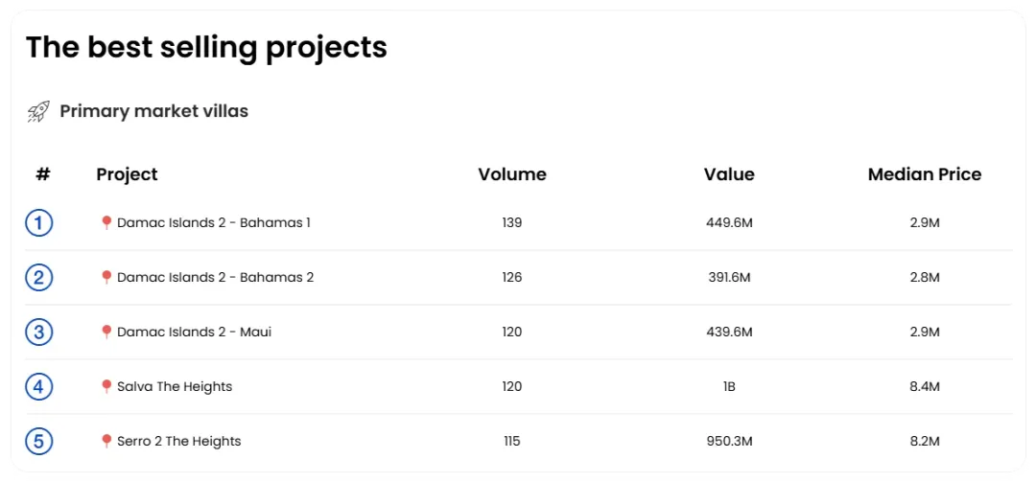Open the Damac Islands 2 - Bahamas 2 project
Image resolution: width=1036 pixels, height=482 pixels.
tap(215, 278)
